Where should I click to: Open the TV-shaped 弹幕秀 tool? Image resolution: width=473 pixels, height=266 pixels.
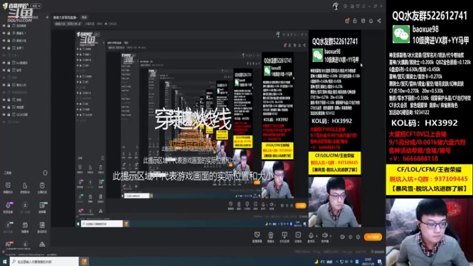point(25,227)
